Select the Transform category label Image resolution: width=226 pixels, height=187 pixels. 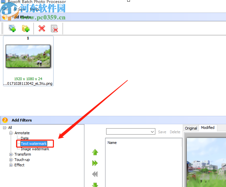click(x=23, y=154)
